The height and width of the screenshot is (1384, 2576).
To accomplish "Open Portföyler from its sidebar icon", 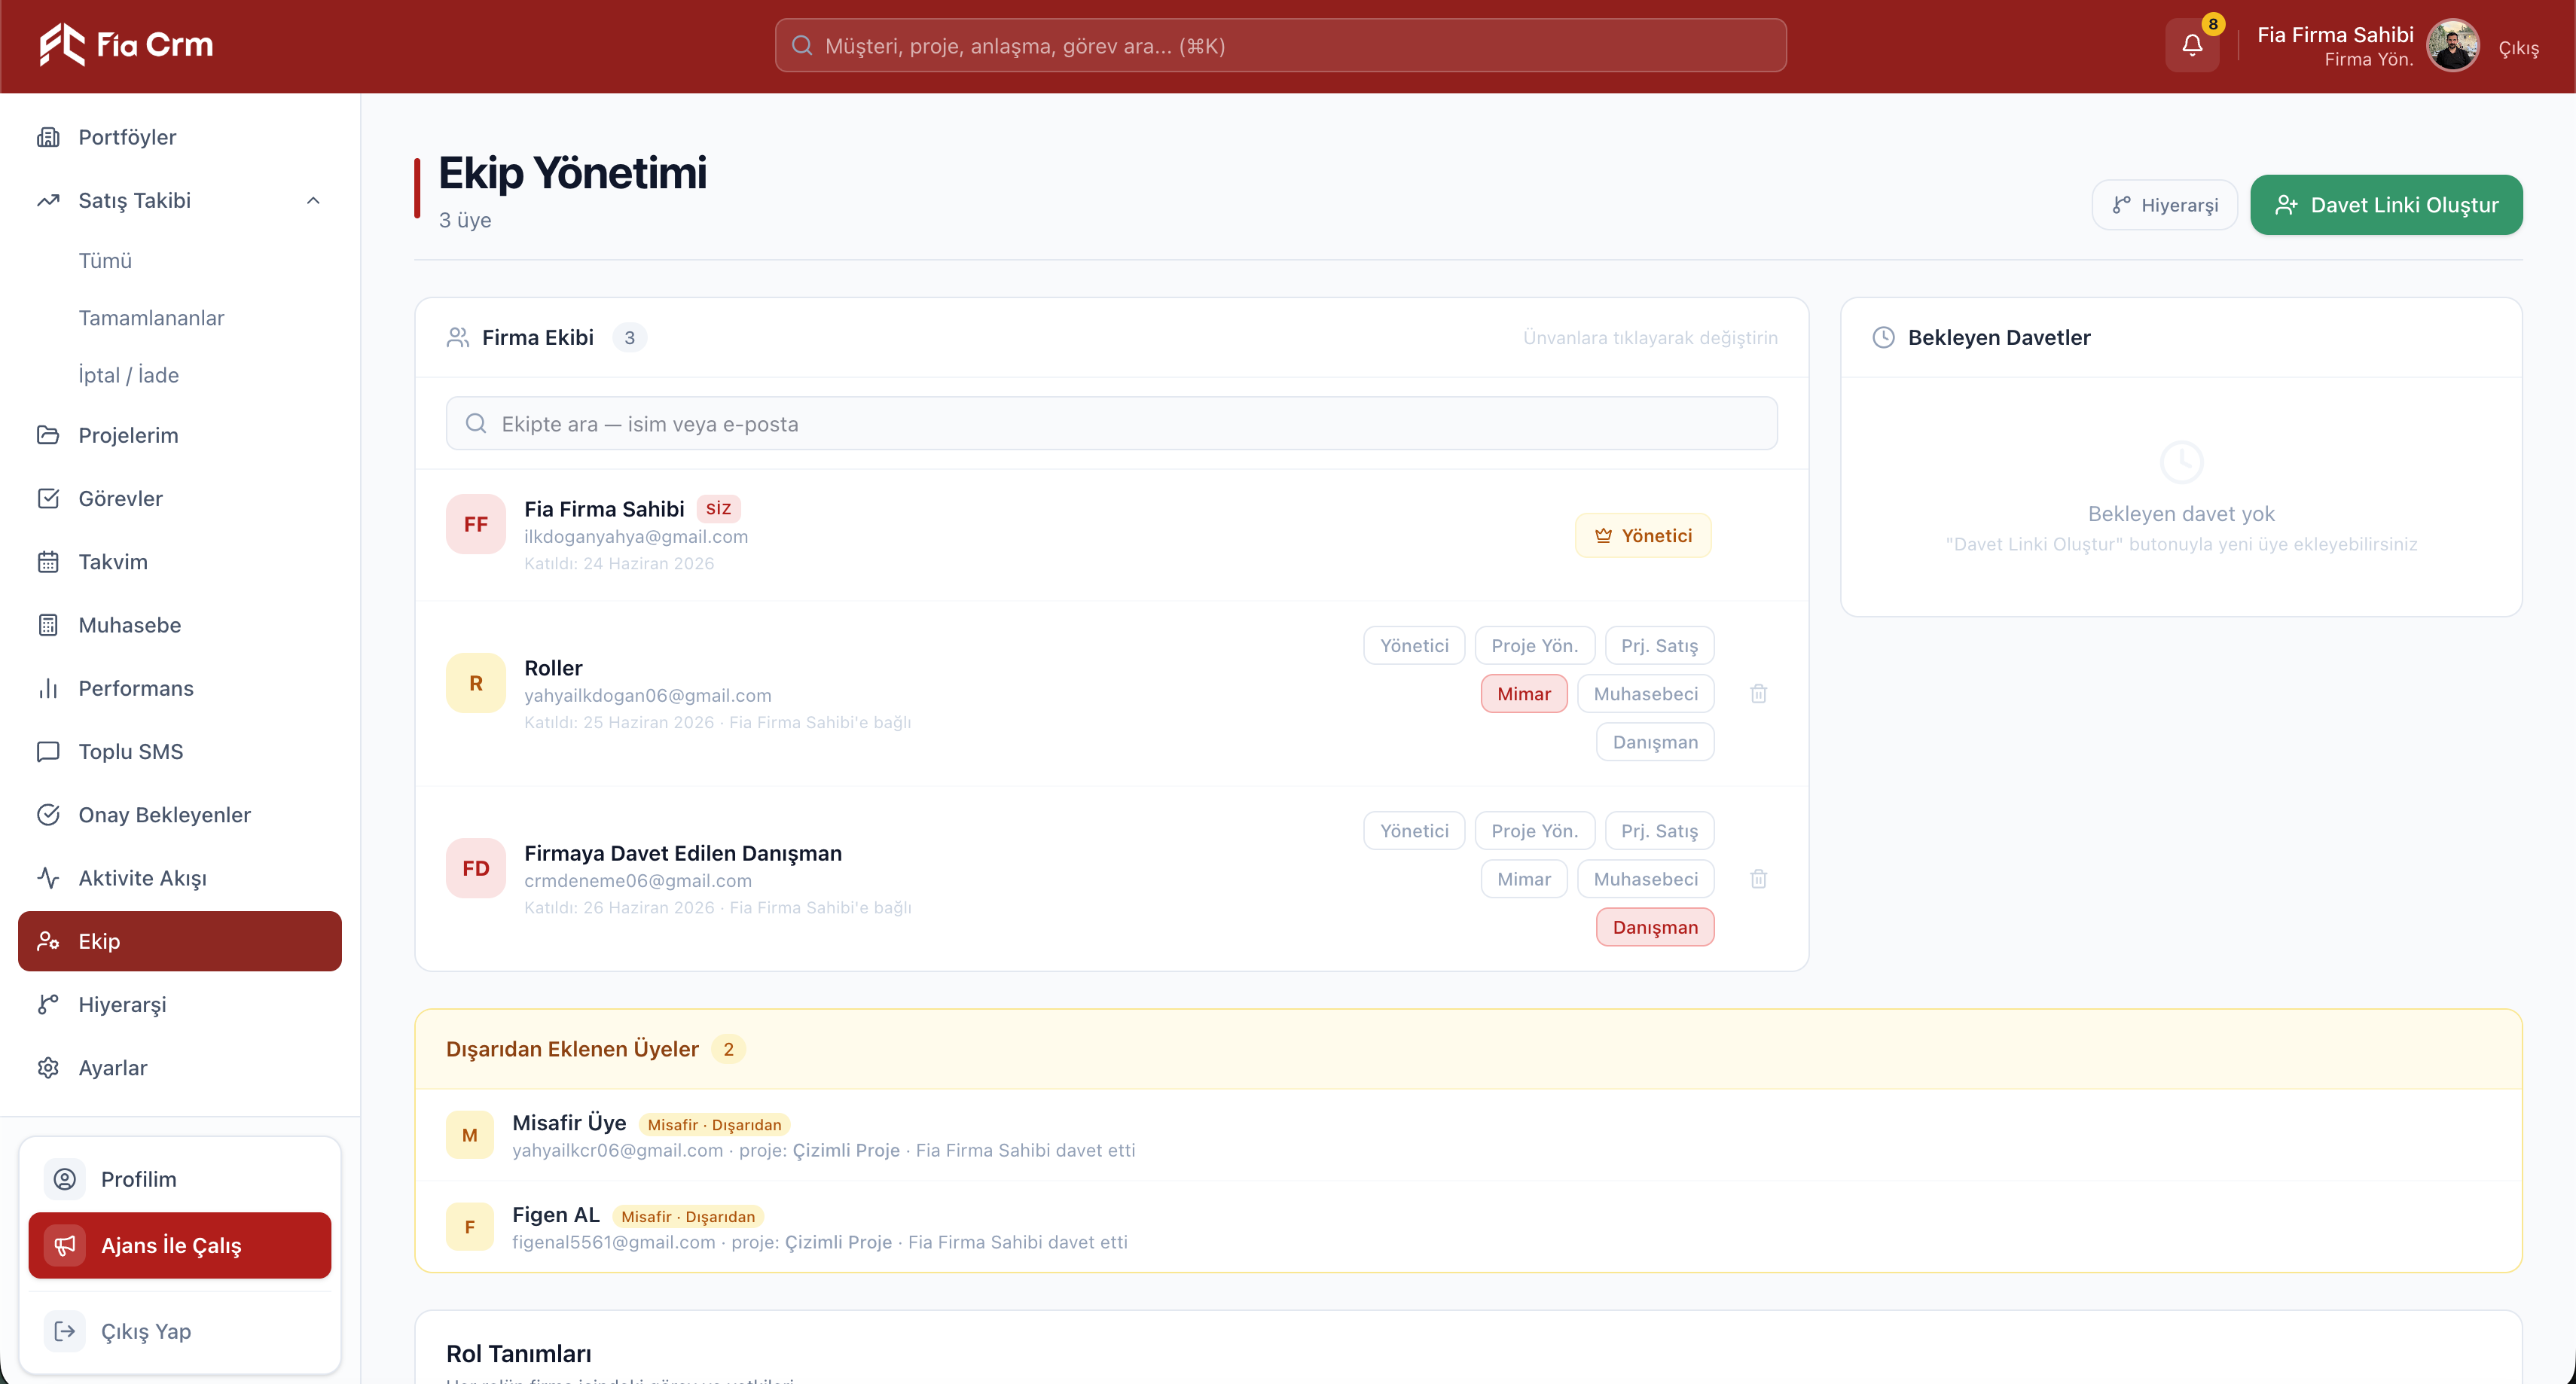I will pos(48,137).
